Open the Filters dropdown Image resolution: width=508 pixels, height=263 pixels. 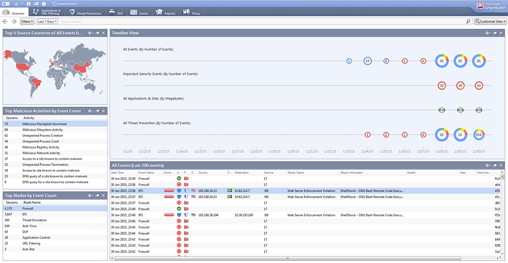coord(27,21)
